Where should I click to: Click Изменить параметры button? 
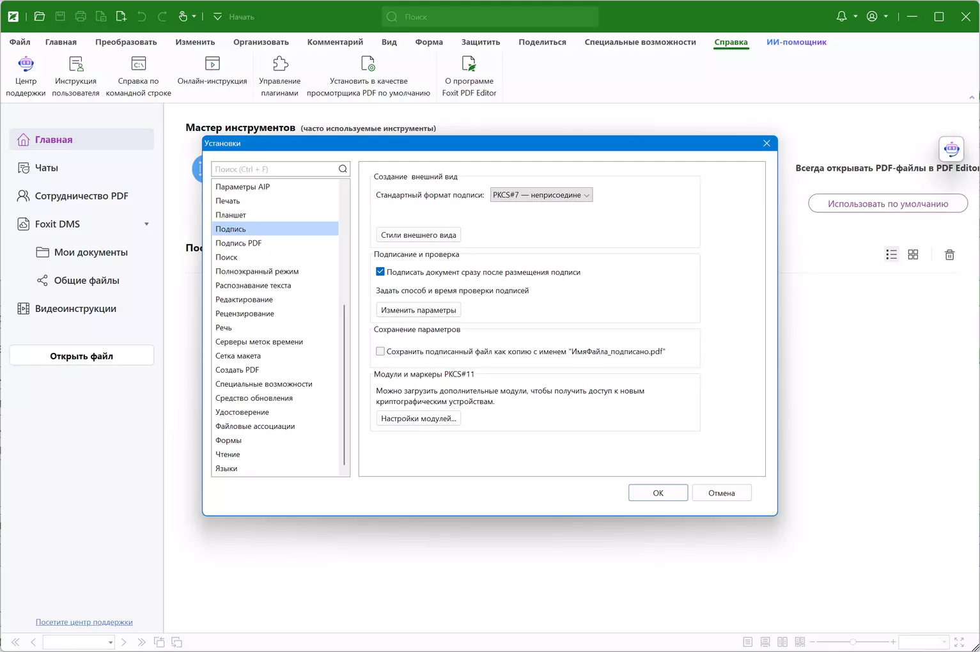pos(419,310)
